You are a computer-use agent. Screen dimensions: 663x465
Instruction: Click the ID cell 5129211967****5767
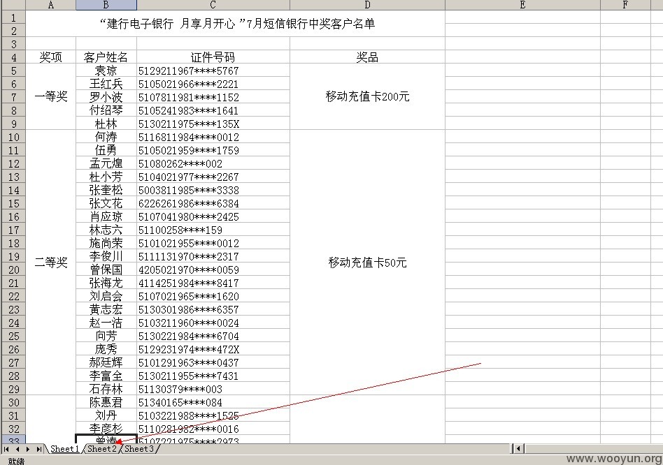point(213,71)
